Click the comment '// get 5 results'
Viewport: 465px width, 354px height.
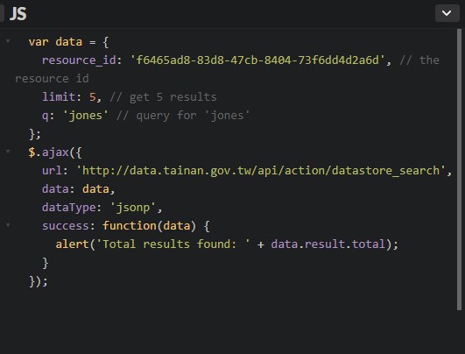(163, 97)
